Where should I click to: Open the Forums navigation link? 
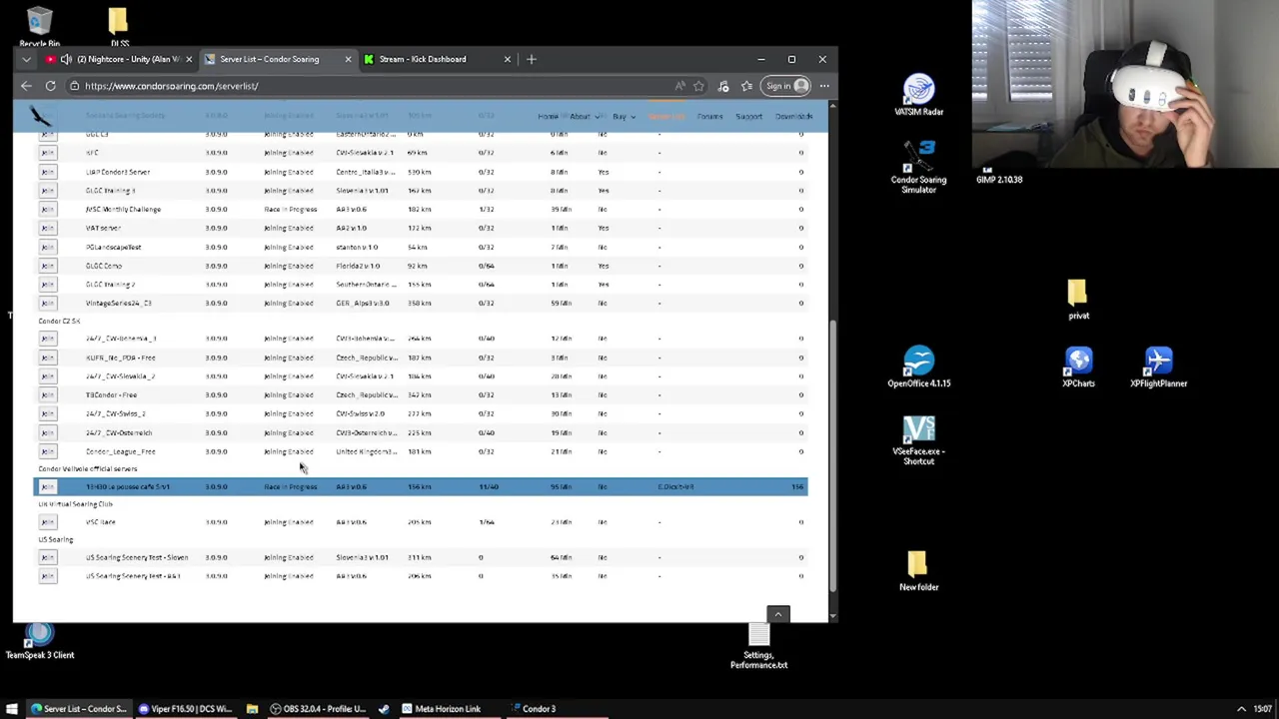(x=709, y=117)
